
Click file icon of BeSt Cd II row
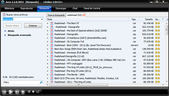coord(52,78)
